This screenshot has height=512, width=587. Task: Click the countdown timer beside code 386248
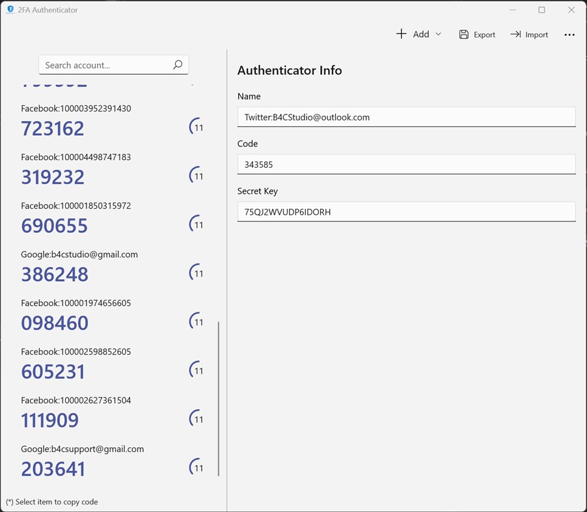pyautogui.click(x=197, y=273)
